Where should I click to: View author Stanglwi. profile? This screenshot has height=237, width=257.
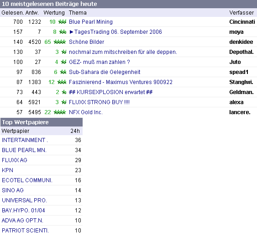tap(241, 82)
